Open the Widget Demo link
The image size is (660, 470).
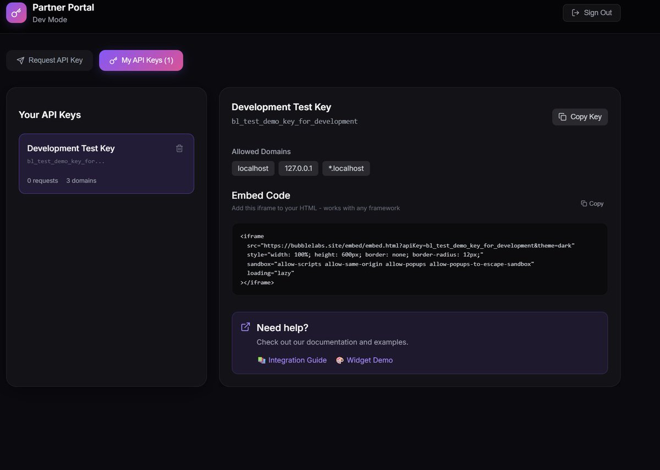tap(364, 360)
